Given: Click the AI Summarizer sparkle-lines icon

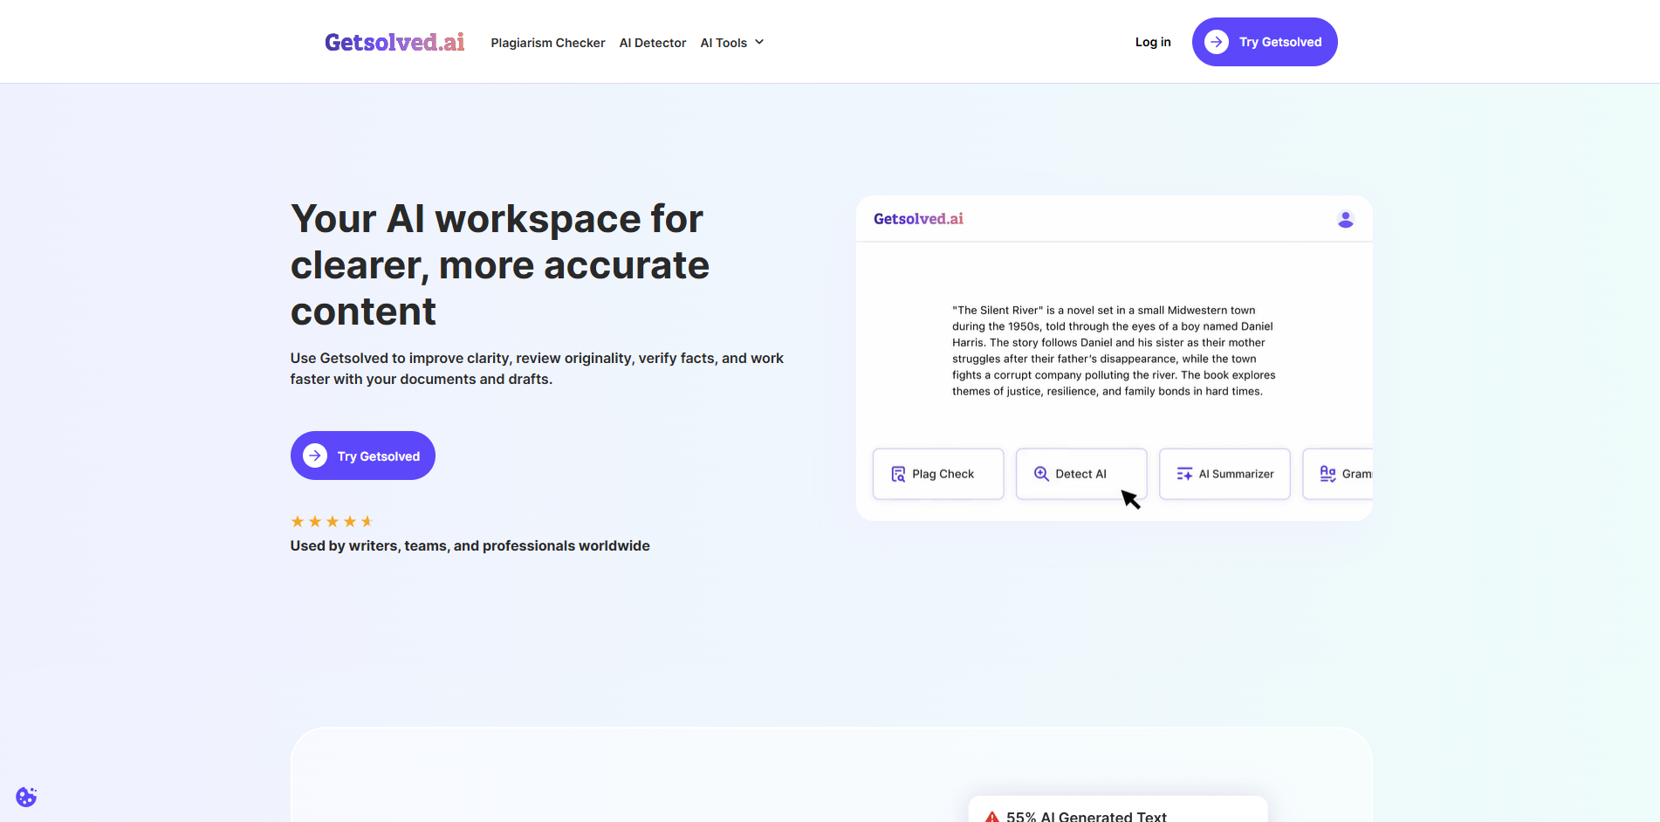Looking at the screenshot, I should [x=1184, y=474].
